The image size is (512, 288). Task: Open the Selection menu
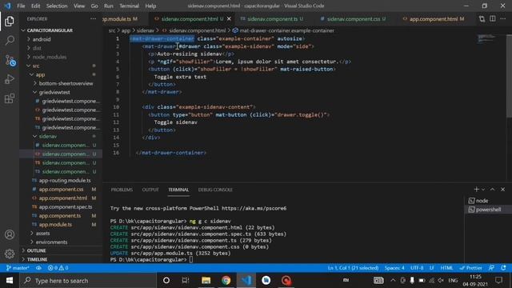click(x=57, y=6)
